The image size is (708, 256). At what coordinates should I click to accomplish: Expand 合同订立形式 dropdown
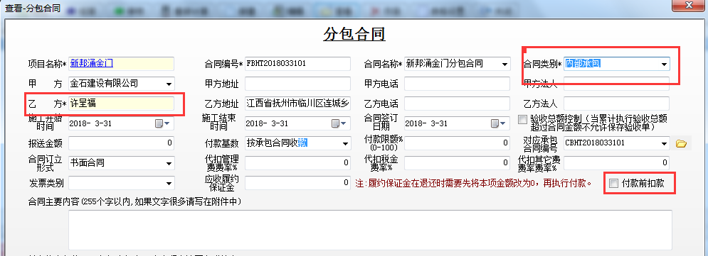point(169,163)
